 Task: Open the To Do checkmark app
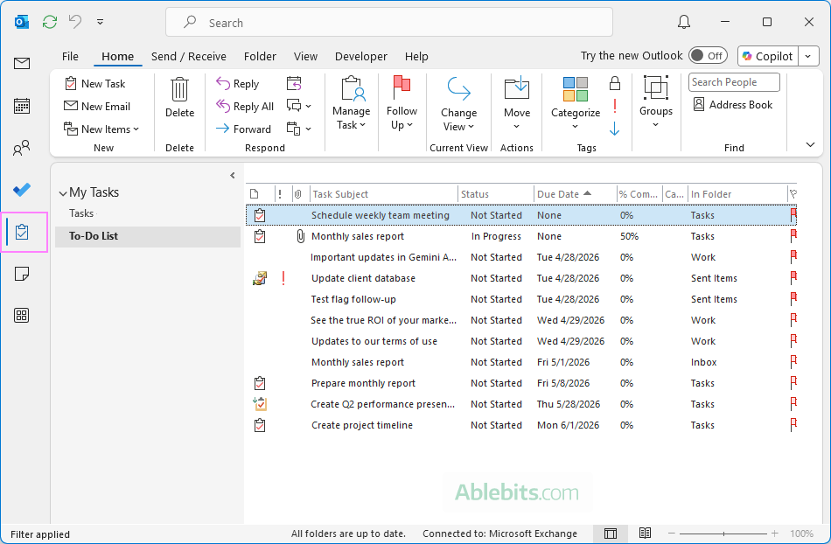(x=22, y=190)
